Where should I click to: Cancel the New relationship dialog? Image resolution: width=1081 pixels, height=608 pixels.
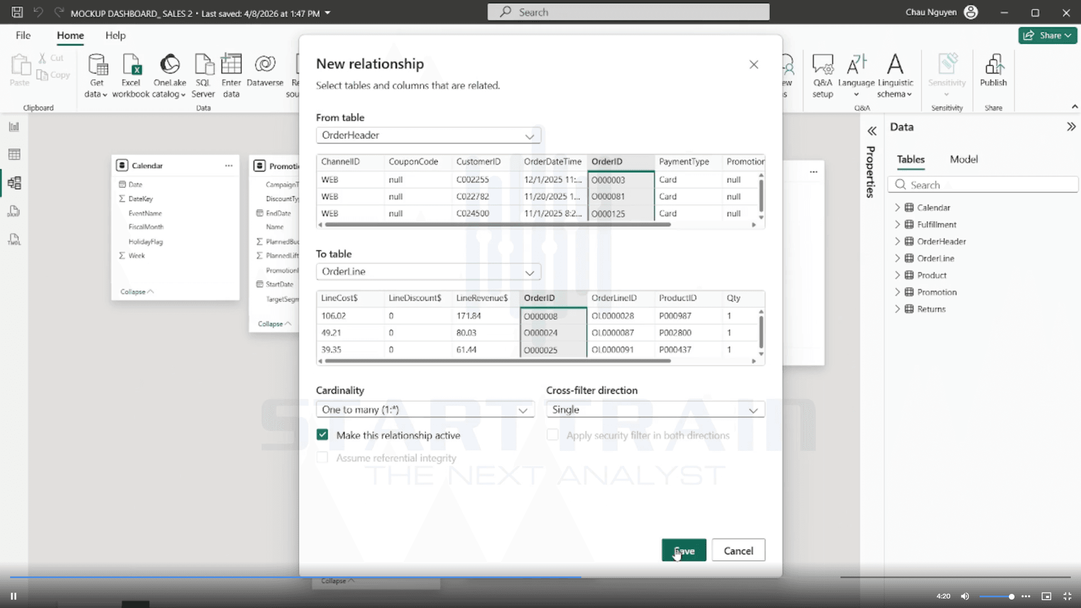[738, 551]
